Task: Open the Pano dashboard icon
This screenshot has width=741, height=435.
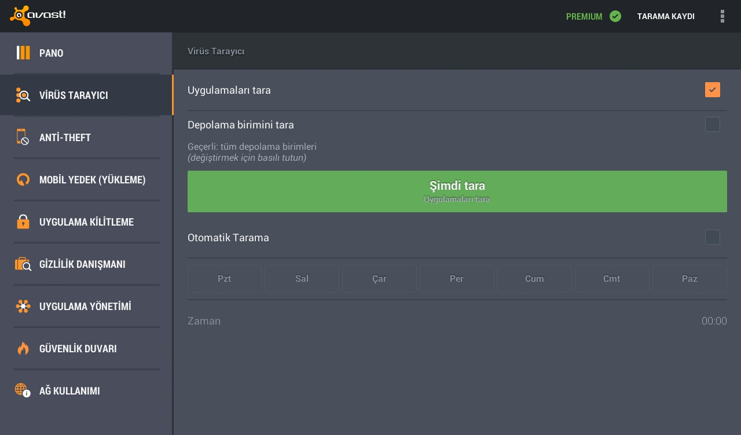Action: tap(23, 53)
